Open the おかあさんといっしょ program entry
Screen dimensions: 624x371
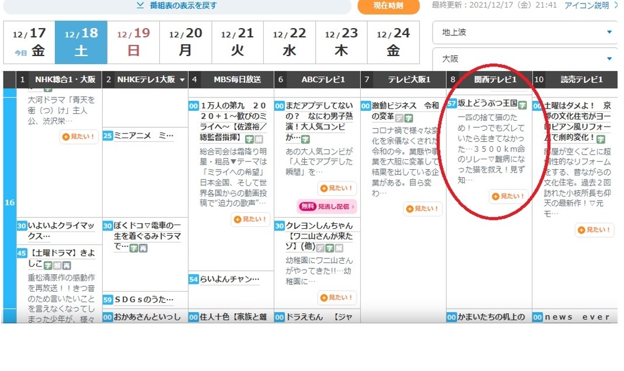point(147,317)
